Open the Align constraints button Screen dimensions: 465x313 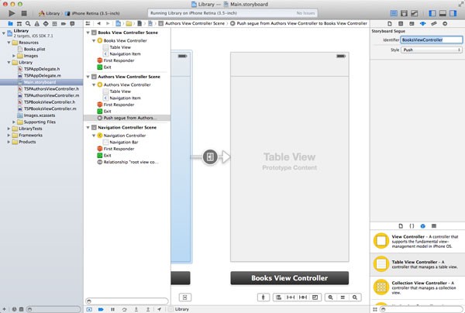(x=279, y=298)
